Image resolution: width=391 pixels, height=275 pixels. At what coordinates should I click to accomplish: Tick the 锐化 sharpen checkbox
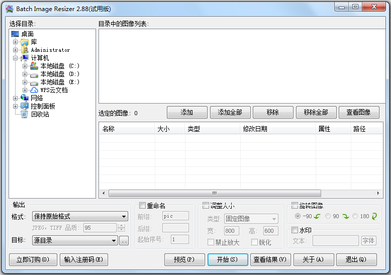[x=254, y=242]
